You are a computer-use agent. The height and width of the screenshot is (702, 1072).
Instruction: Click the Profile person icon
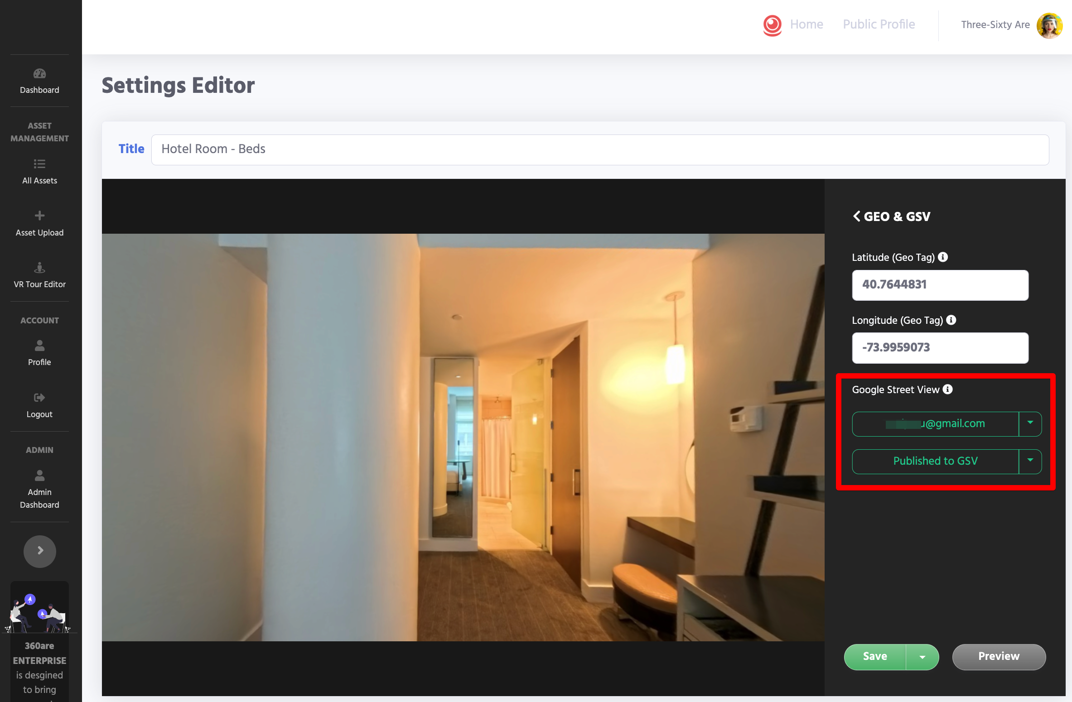pyautogui.click(x=39, y=346)
